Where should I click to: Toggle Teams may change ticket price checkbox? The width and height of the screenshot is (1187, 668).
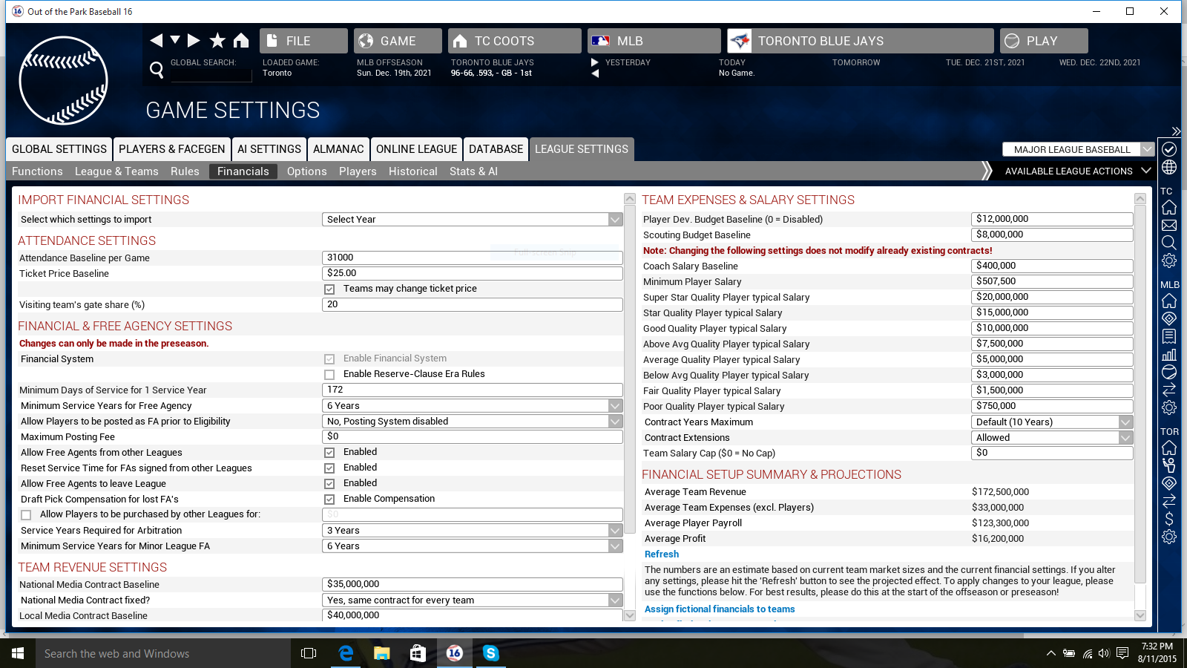pyautogui.click(x=329, y=289)
